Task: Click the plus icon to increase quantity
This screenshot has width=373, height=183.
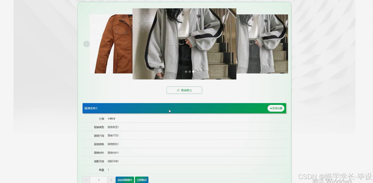Action: pos(111,180)
